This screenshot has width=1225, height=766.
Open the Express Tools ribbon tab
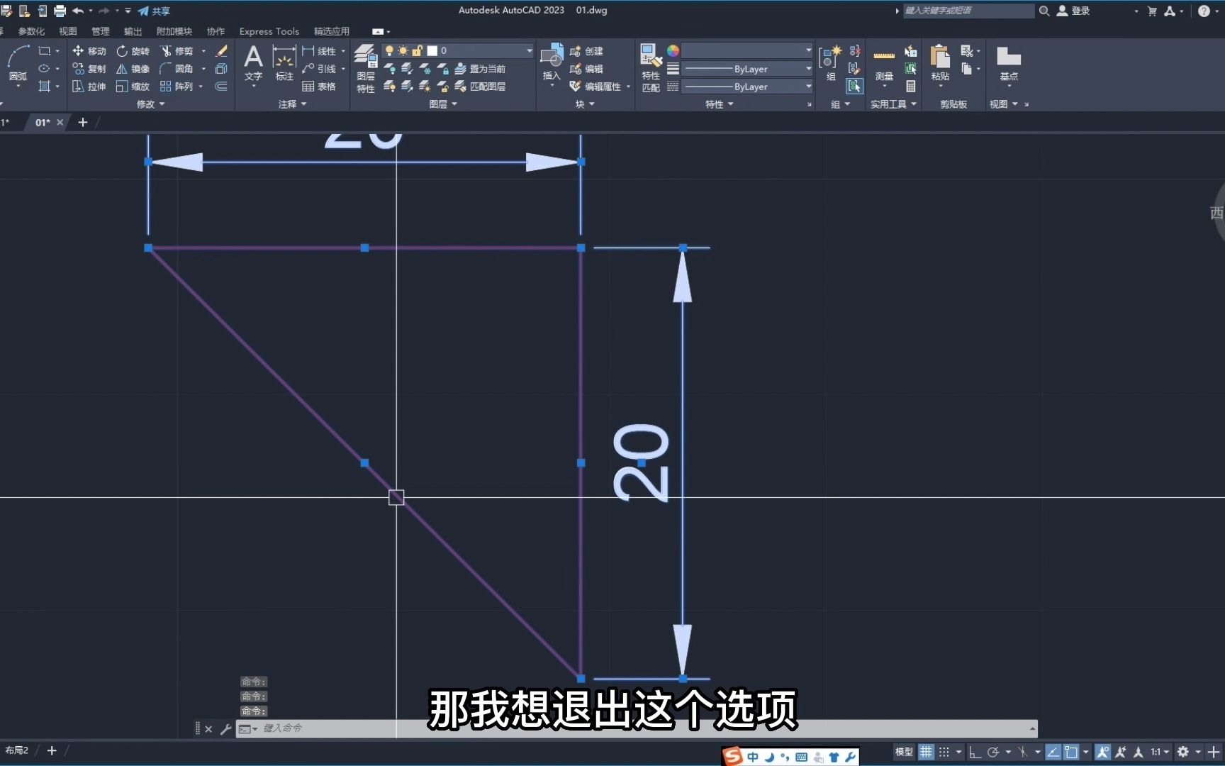pyautogui.click(x=269, y=31)
